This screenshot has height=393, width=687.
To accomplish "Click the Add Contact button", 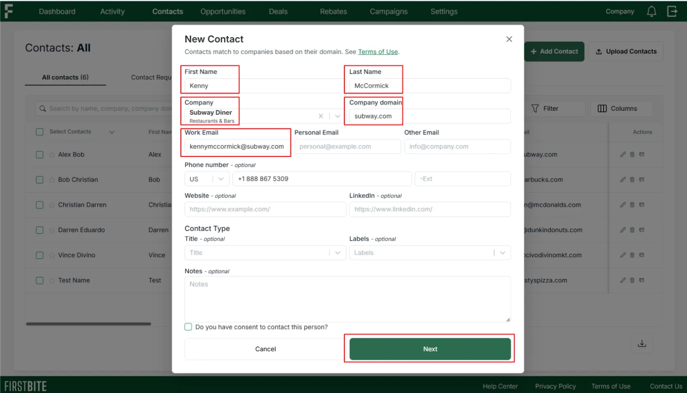I will [554, 52].
